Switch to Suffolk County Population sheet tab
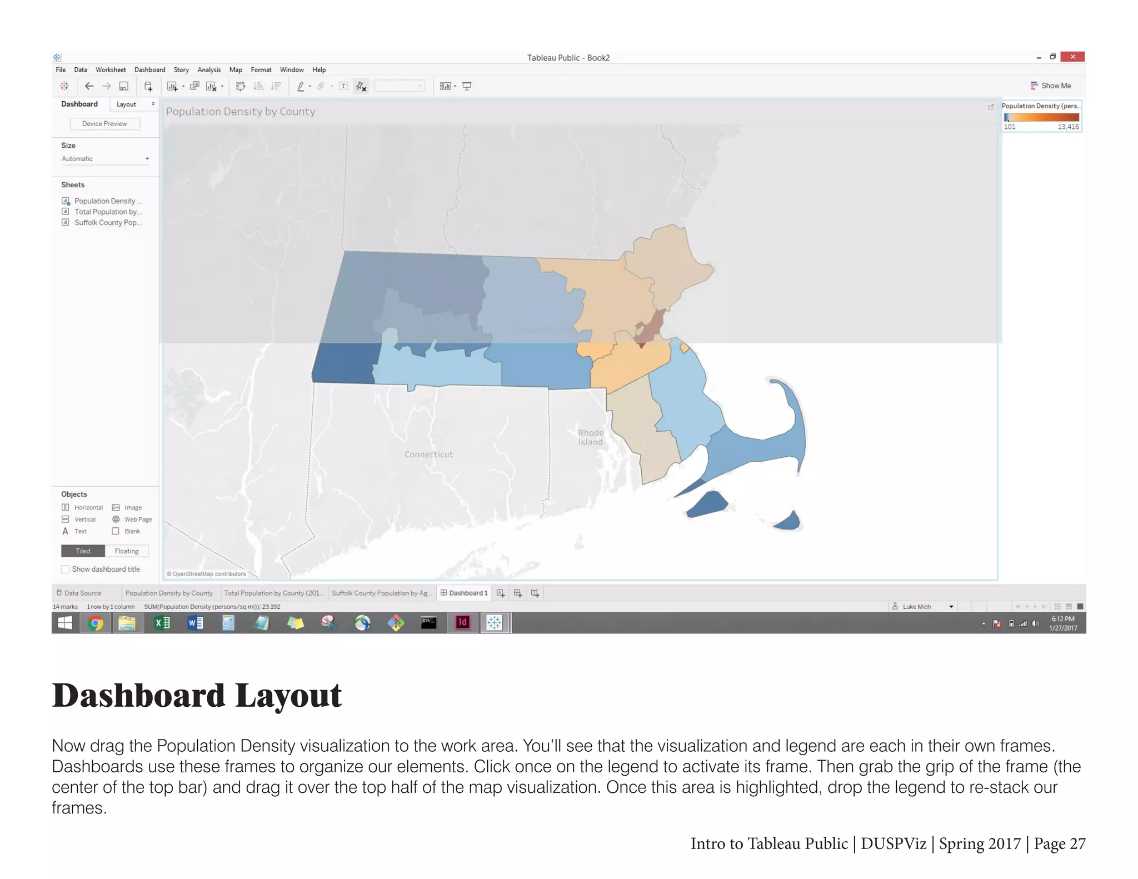 382,593
